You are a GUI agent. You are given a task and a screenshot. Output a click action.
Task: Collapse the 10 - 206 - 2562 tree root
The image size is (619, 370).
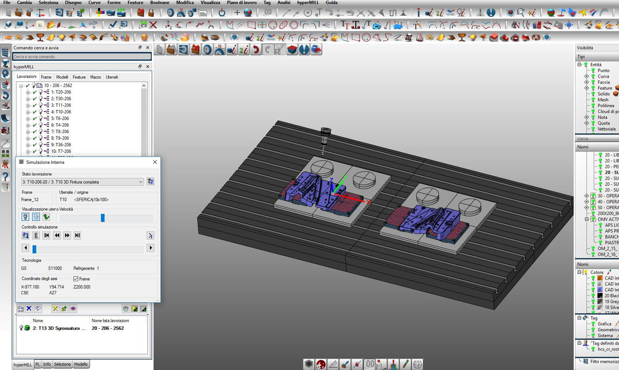click(x=21, y=86)
